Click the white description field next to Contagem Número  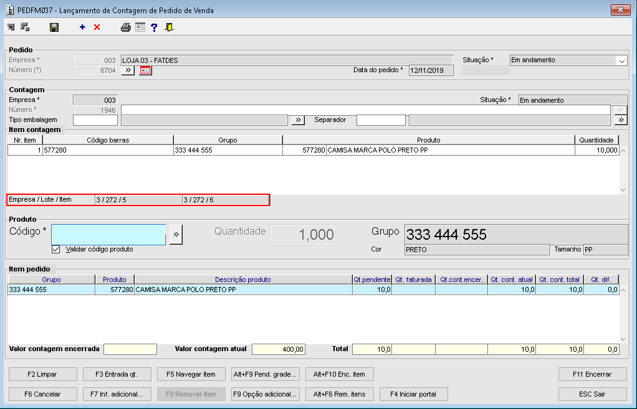click(x=366, y=110)
